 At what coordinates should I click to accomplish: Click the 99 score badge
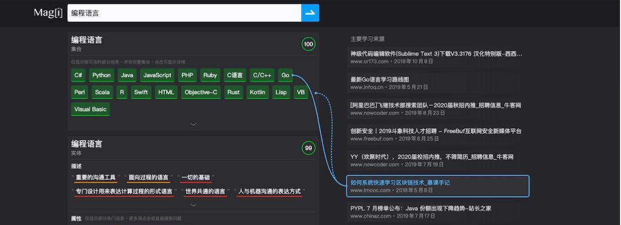click(309, 148)
